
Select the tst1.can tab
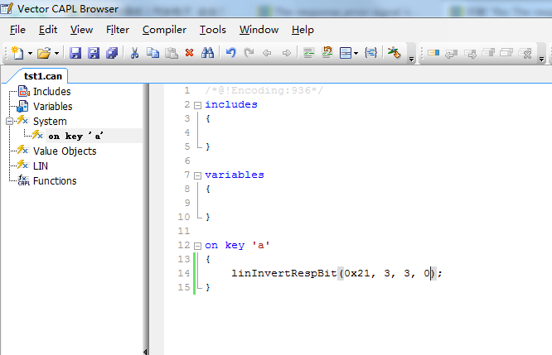point(42,76)
